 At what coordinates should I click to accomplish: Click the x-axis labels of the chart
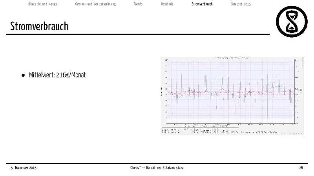pyautogui.click(x=232, y=125)
